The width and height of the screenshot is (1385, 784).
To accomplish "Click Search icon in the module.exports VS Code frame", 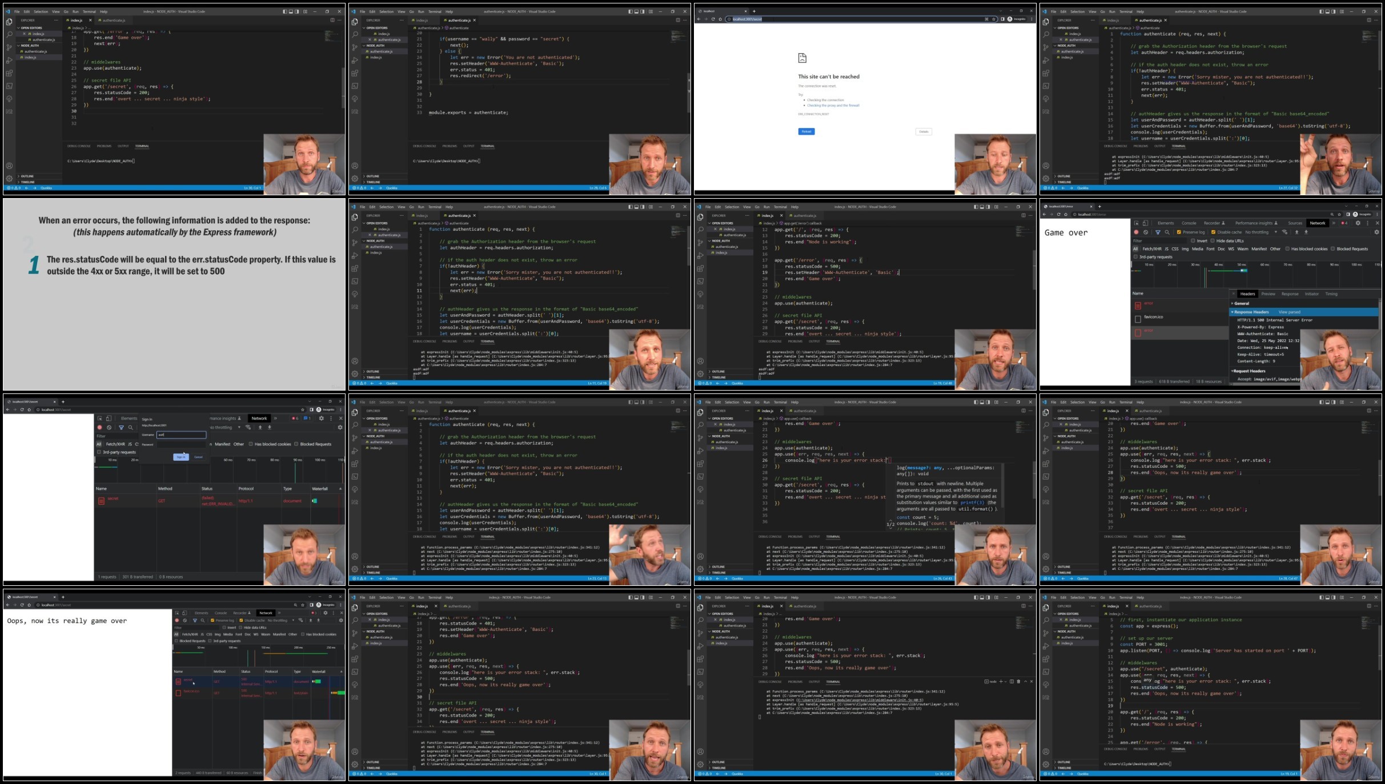I will click(x=355, y=34).
